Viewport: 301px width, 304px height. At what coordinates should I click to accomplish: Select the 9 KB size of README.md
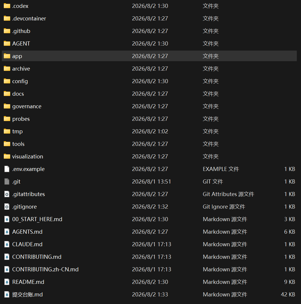(x=290, y=282)
